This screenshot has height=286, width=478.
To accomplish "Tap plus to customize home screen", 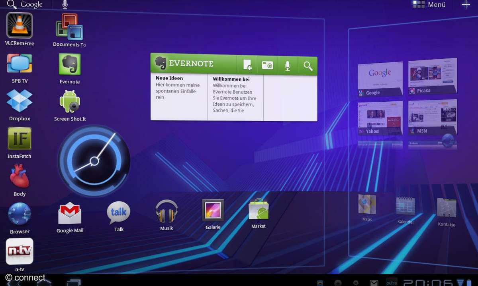I will 466,5.
